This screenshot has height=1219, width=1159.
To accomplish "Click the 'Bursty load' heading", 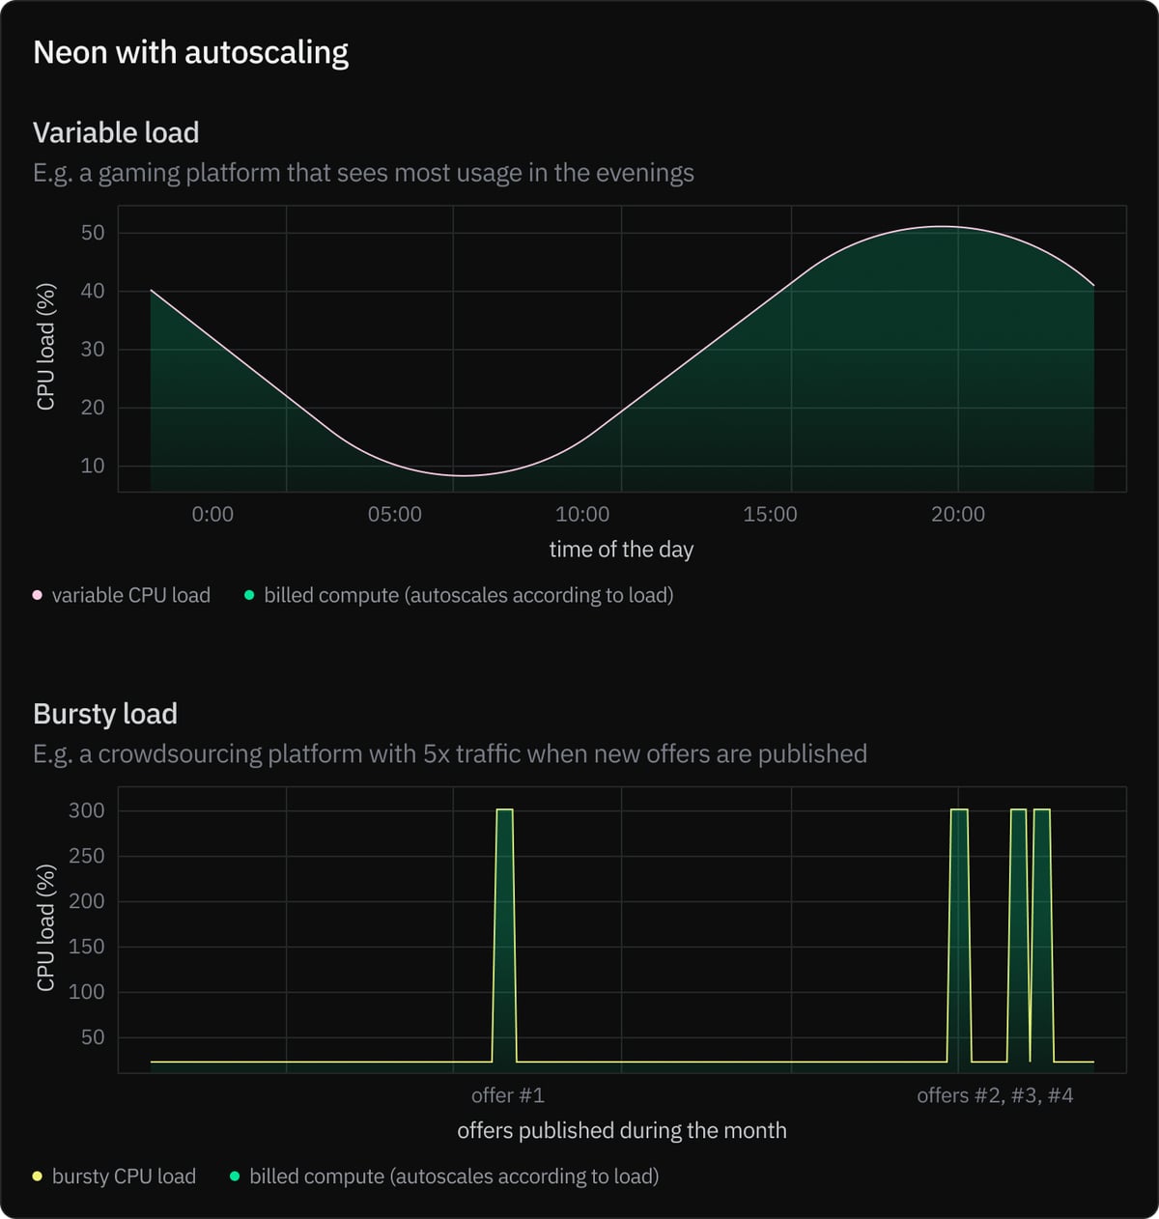I will [105, 714].
